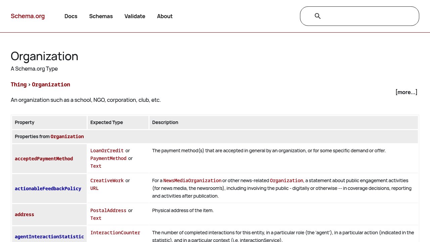Image resolution: width=430 pixels, height=242 pixels.
Task: Open the CreativeWork expected type
Action: point(107,180)
